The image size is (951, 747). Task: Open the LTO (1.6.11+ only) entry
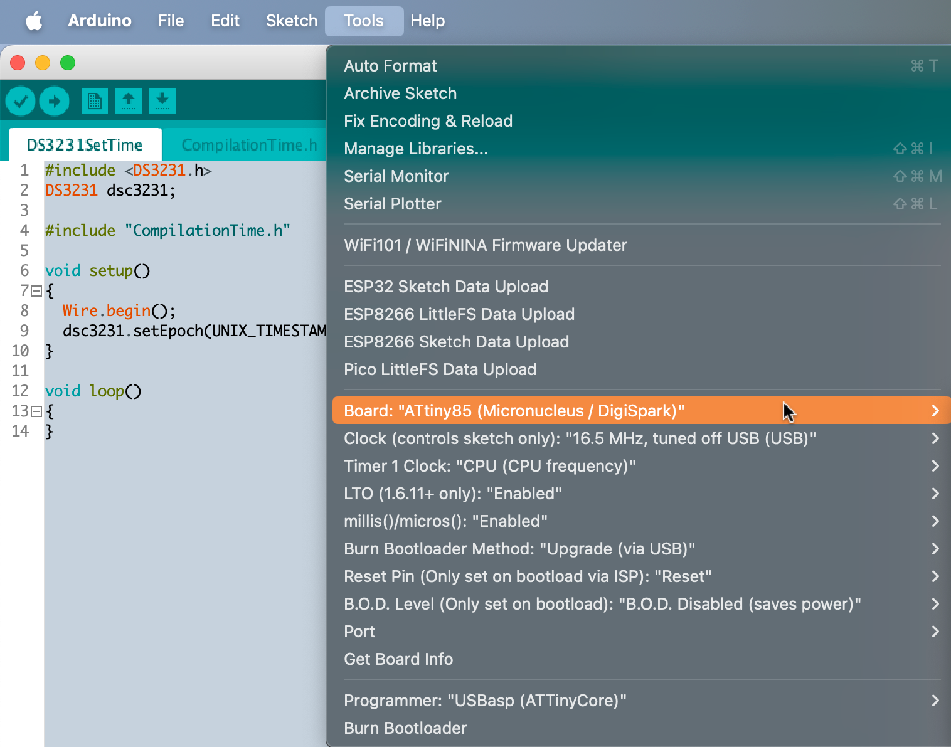click(641, 494)
